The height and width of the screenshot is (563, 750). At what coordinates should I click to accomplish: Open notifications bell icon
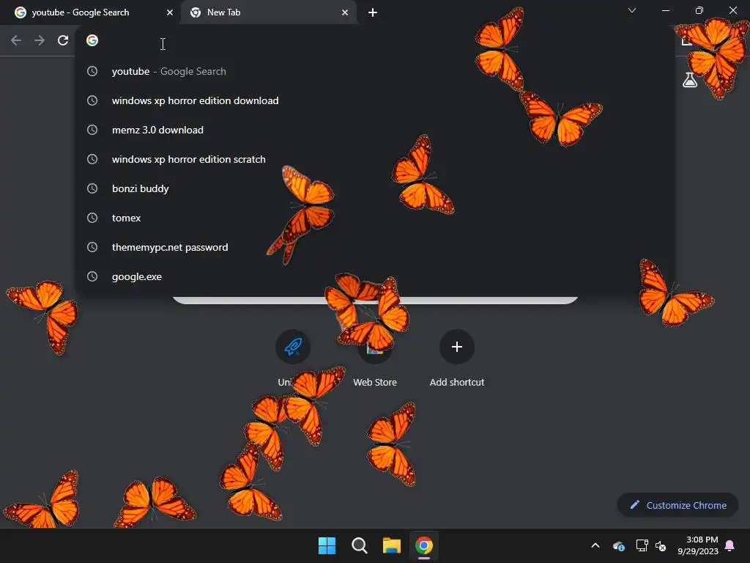(x=730, y=545)
